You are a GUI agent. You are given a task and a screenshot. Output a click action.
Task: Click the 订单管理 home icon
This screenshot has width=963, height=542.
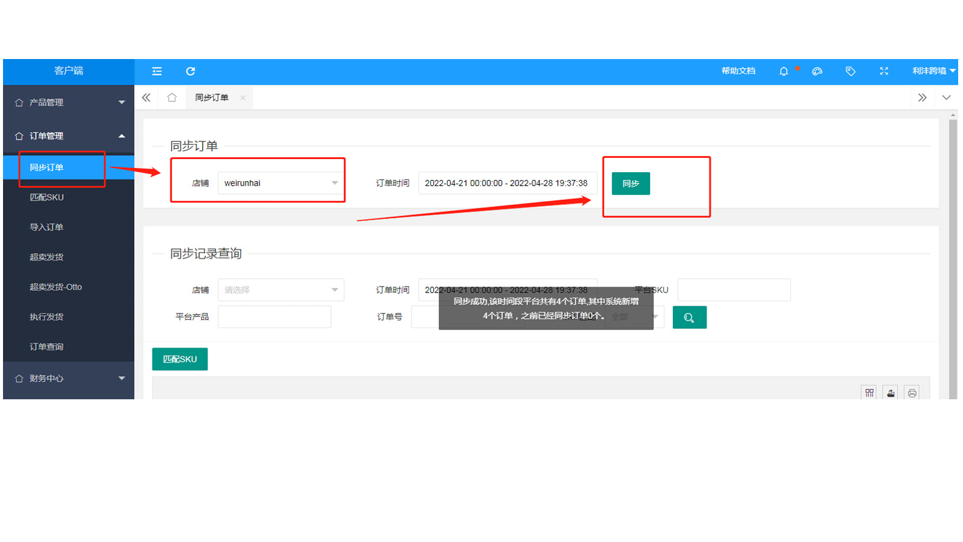(x=19, y=136)
